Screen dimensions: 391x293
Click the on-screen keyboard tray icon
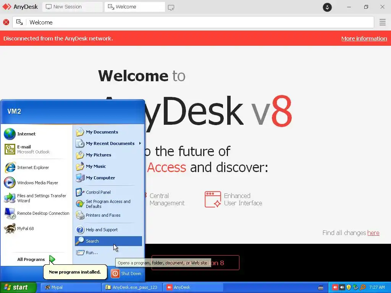(321, 288)
